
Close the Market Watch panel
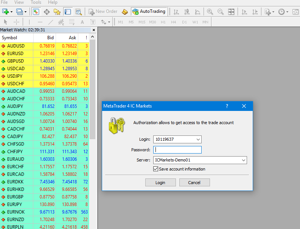click(x=94, y=30)
